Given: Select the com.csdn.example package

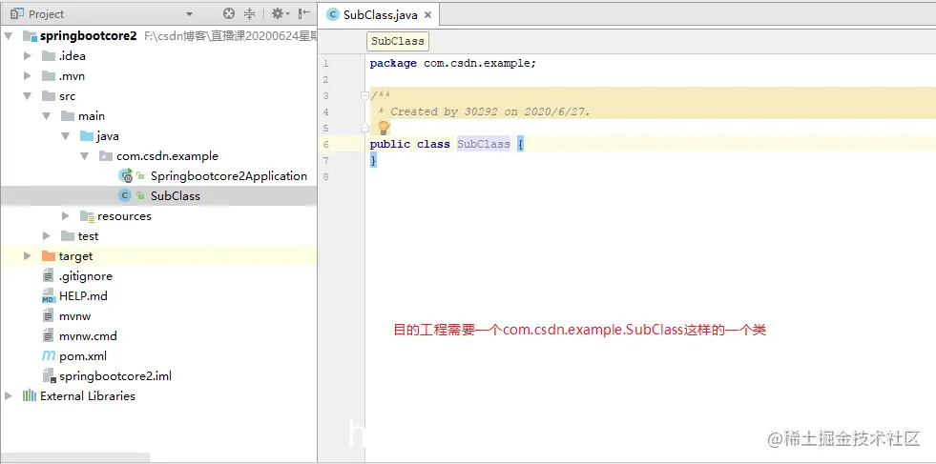Looking at the screenshot, I should click(x=167, y=155).
